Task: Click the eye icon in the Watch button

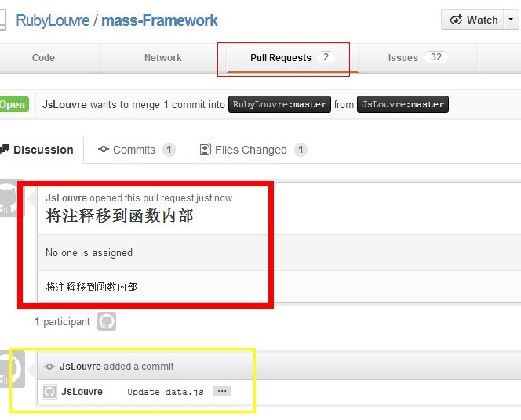Action: coord(456,20)
